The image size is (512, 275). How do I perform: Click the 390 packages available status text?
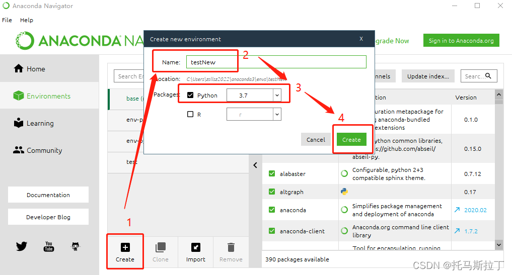click(x=297, y=259)
